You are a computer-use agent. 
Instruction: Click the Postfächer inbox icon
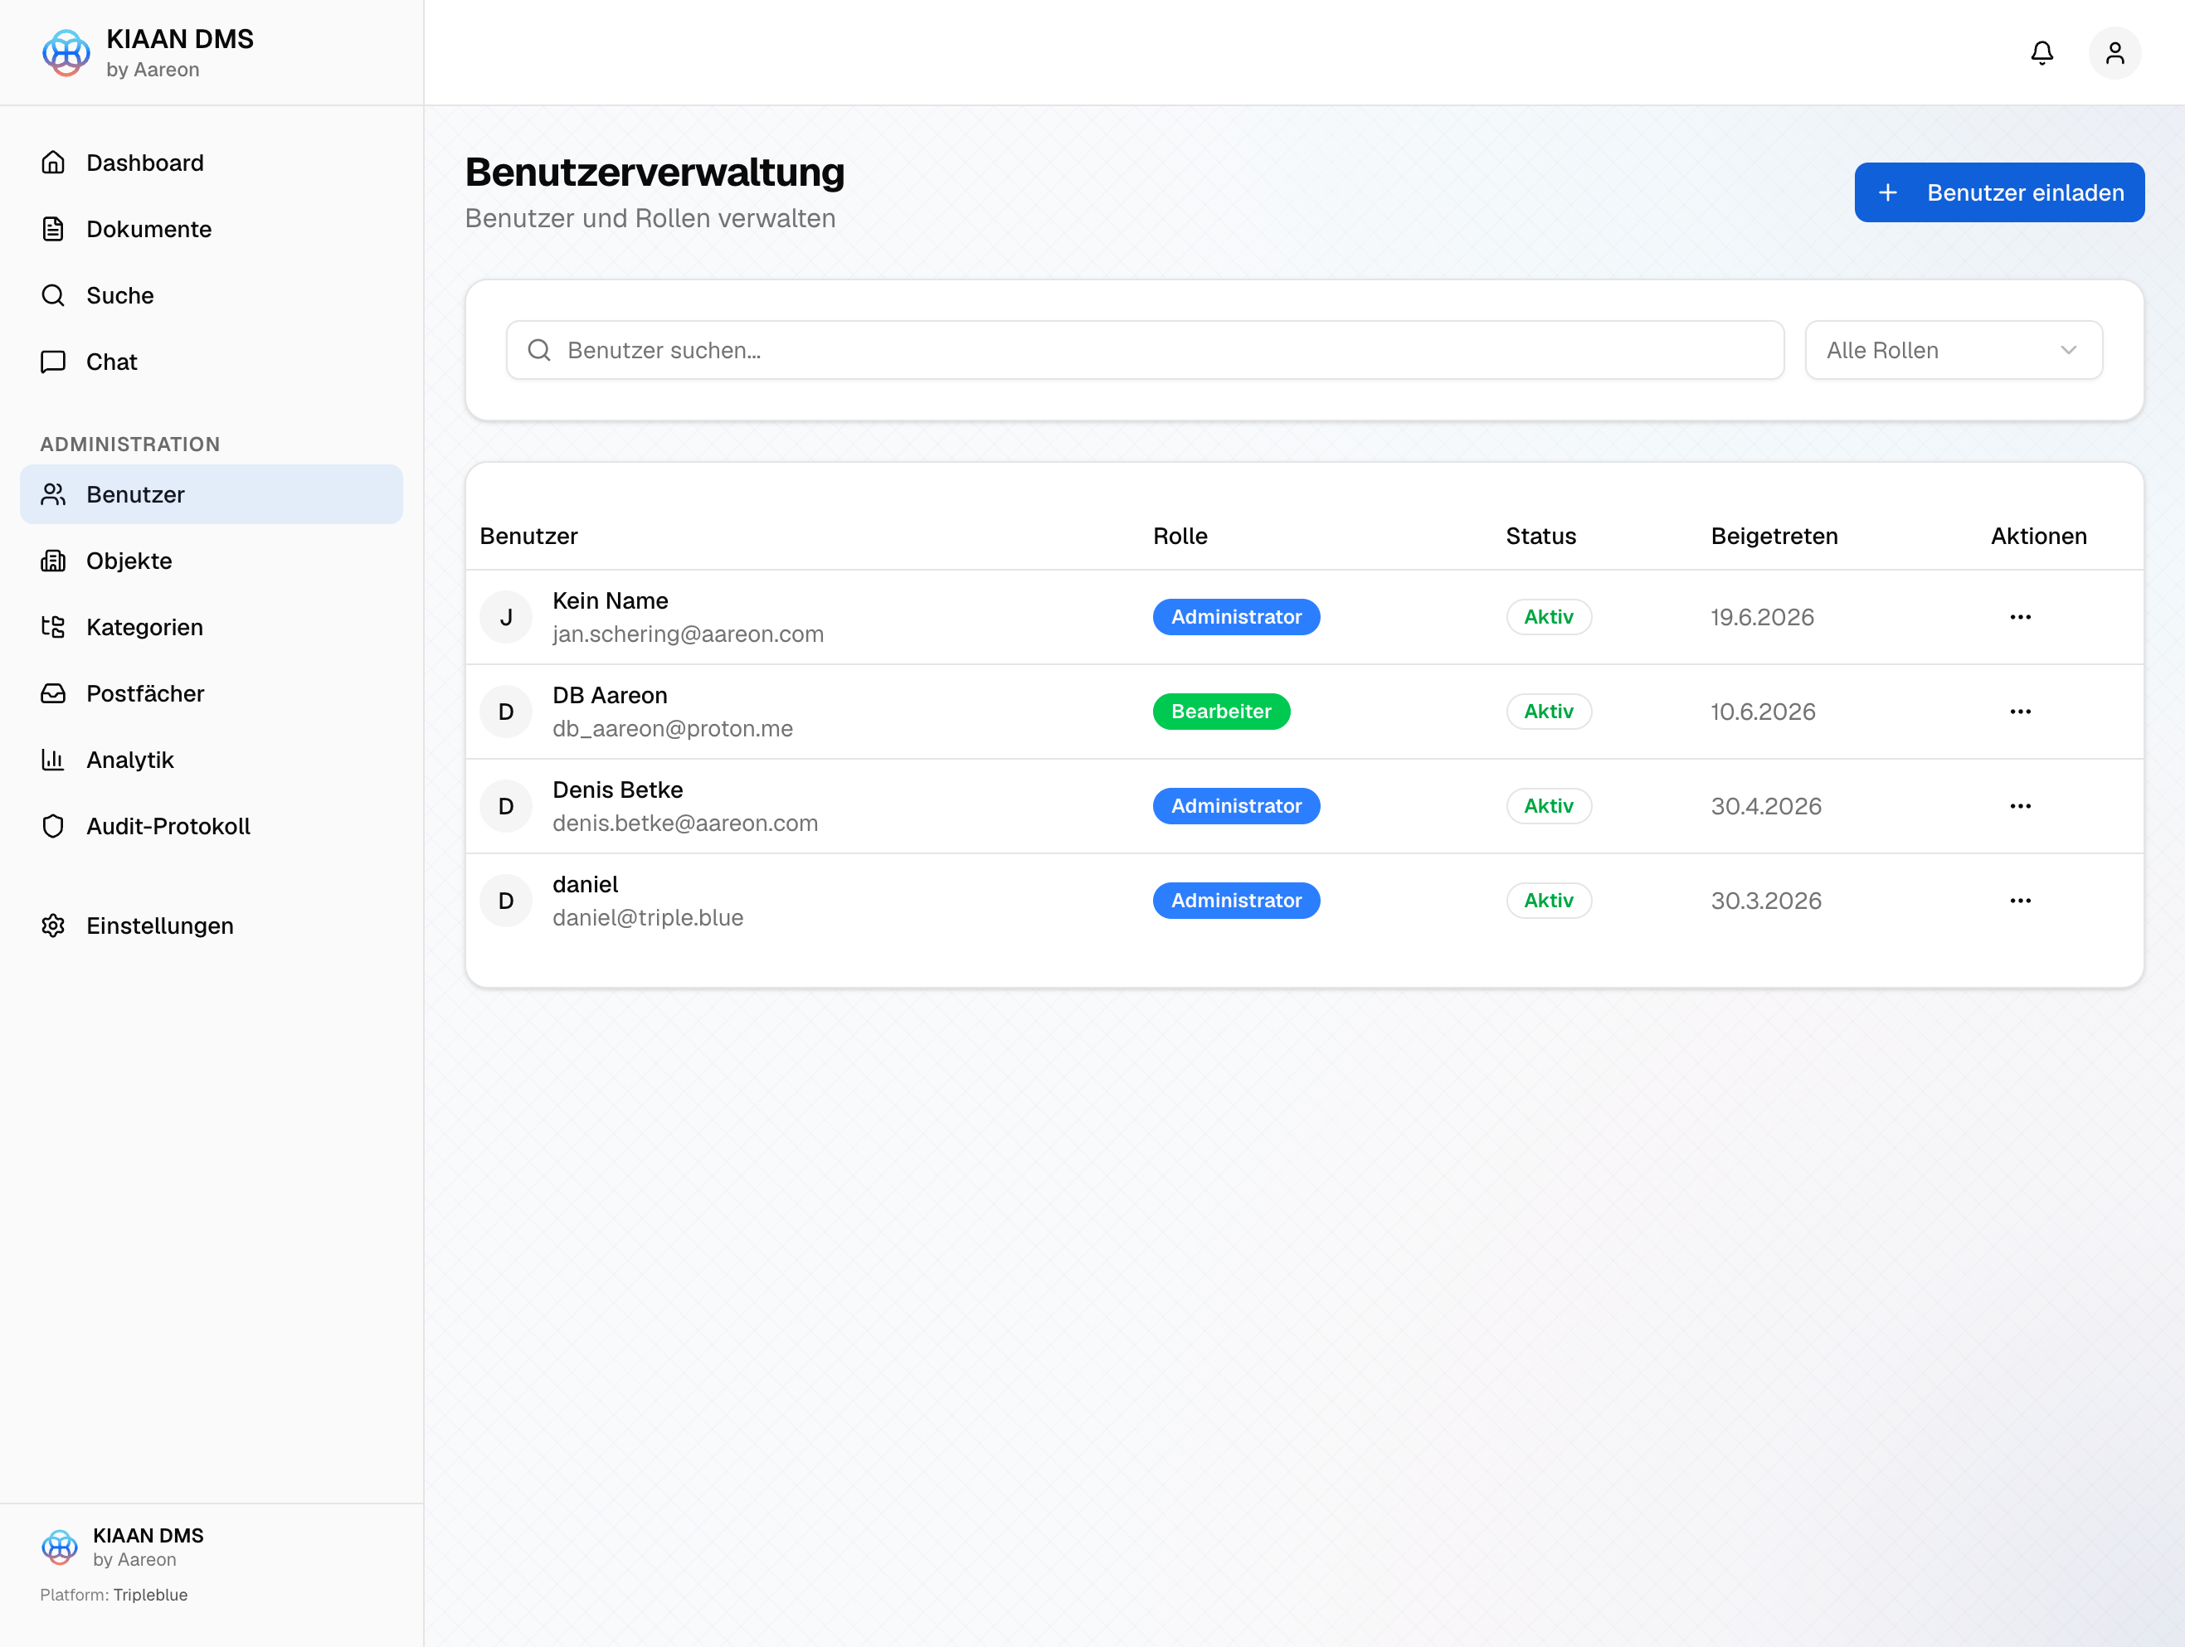(53, 693)
